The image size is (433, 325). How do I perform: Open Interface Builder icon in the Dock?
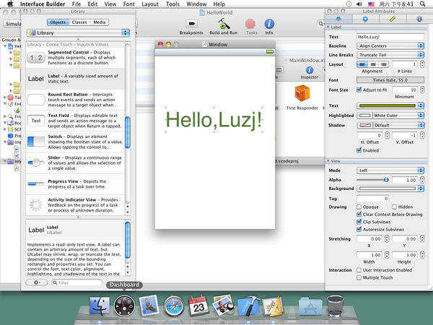(x=273, y=305)
